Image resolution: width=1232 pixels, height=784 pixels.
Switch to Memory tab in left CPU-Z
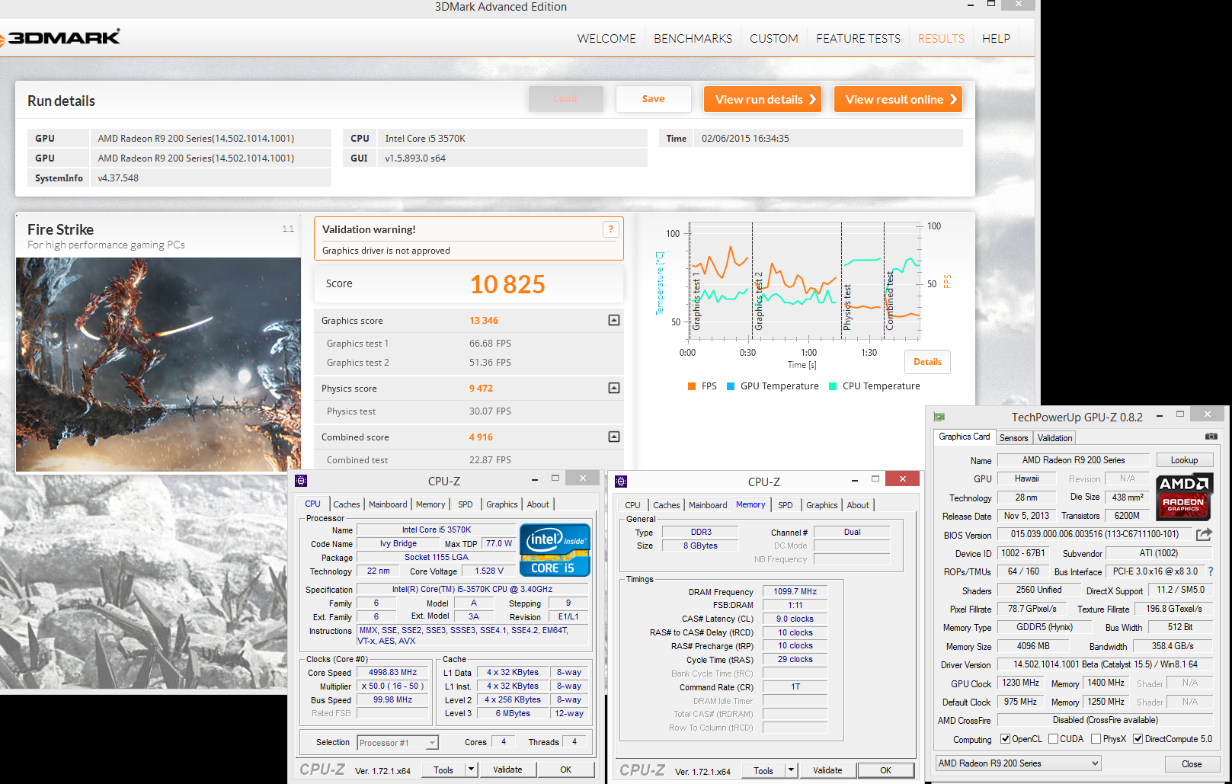click(430, 504)
